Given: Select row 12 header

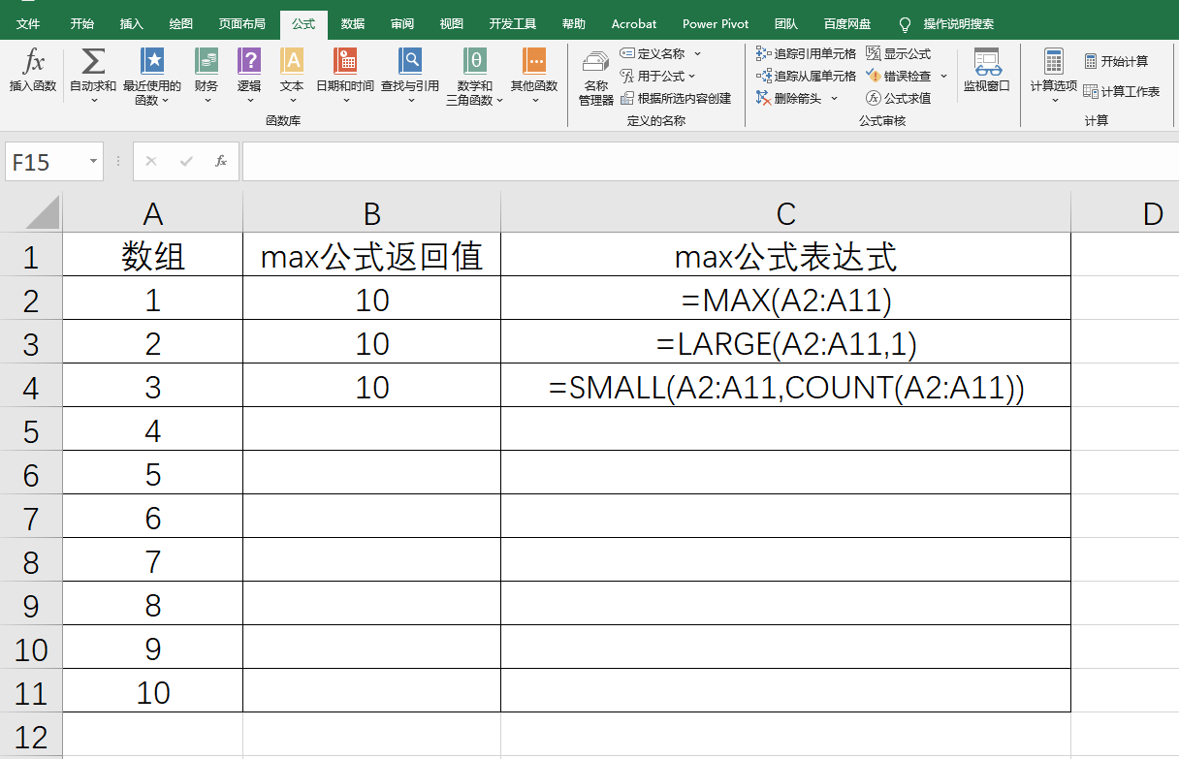Looking at the screenshot, I should [x=31, y=736].
